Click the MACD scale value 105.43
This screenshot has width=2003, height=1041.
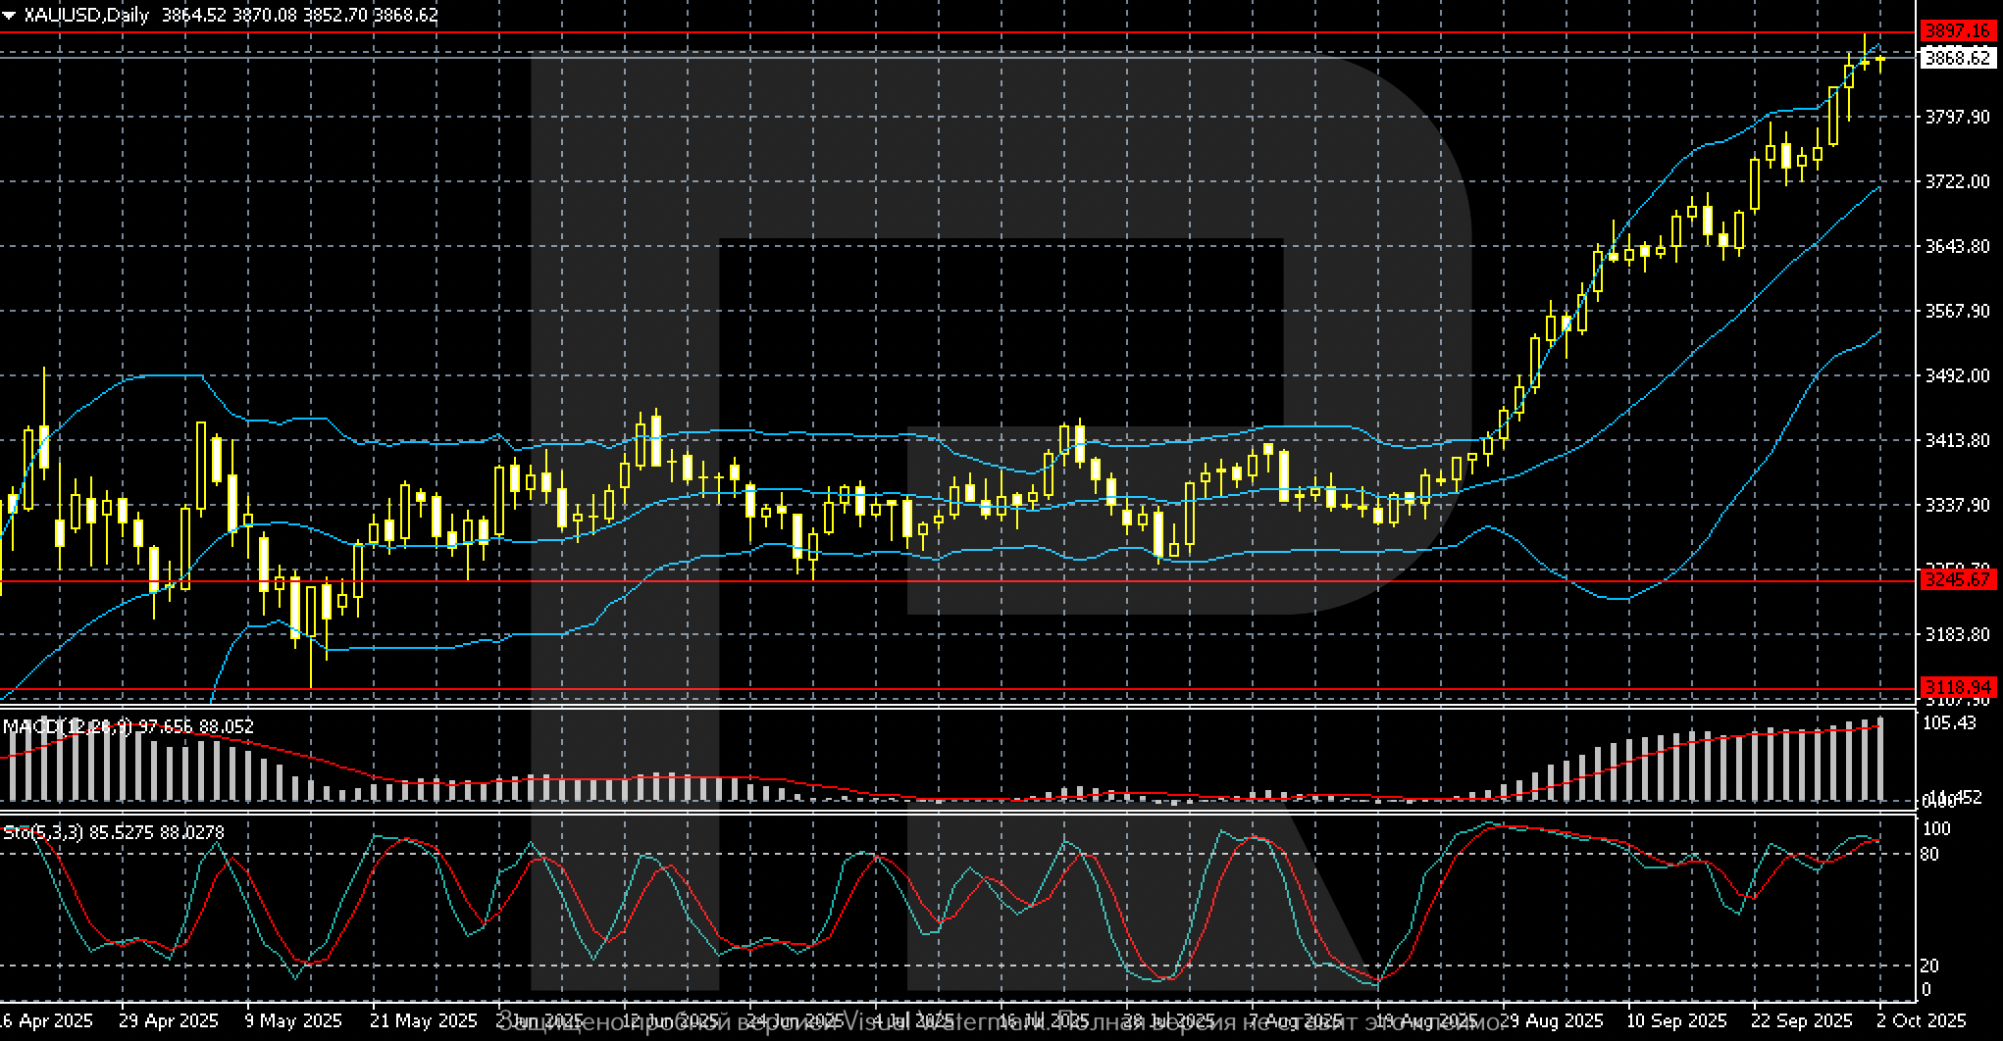click(1949, 723)
